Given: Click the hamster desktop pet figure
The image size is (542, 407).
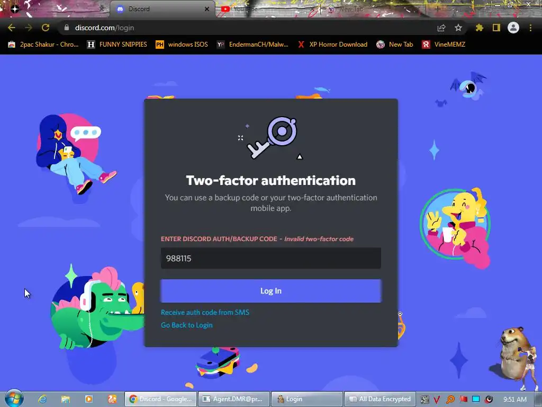Looking at the screenshot, I should click(x=515, y=353).
